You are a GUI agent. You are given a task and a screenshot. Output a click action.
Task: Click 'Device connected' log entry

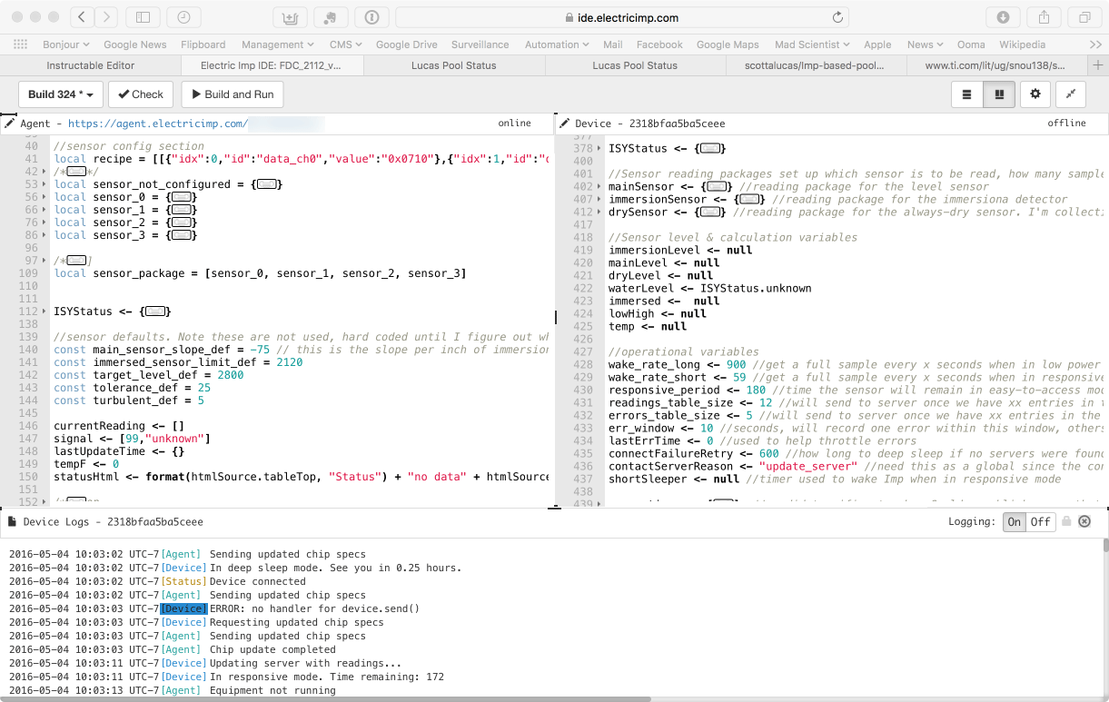tap(258, 581)
